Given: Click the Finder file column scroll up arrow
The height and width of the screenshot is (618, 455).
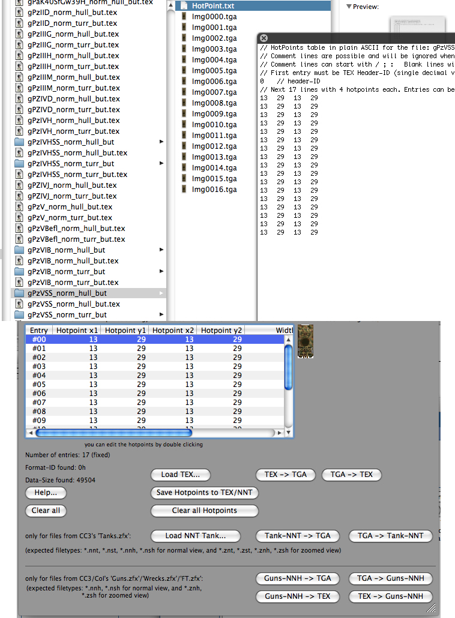Looking at the screenshot, I should click(170, 5).
